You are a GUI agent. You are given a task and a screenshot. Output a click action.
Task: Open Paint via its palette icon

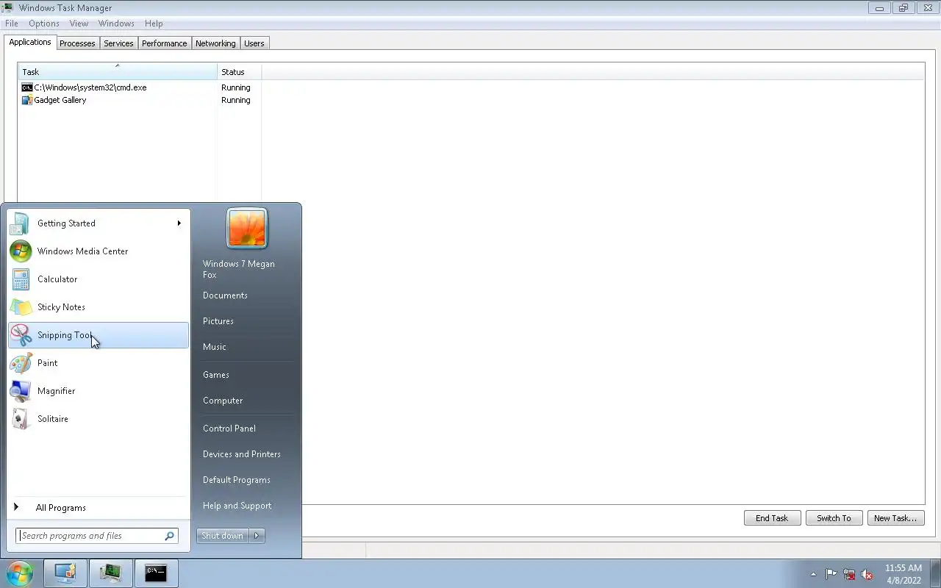[21, 363]
